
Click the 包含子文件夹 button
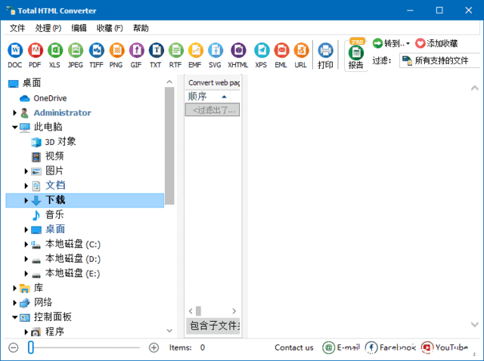click(x=213, y=326)
